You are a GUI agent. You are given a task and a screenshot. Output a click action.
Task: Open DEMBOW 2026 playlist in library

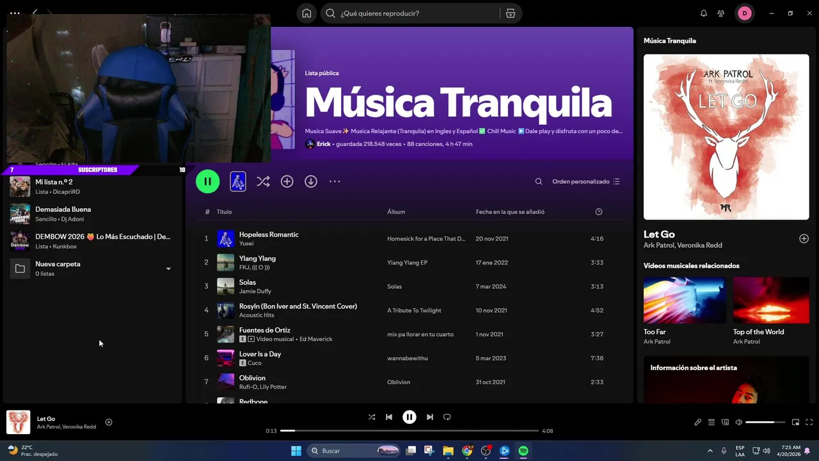coord(93,241)
